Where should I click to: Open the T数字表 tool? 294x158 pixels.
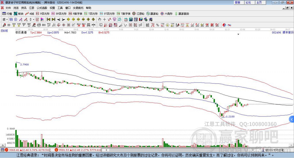pos(123,14)
